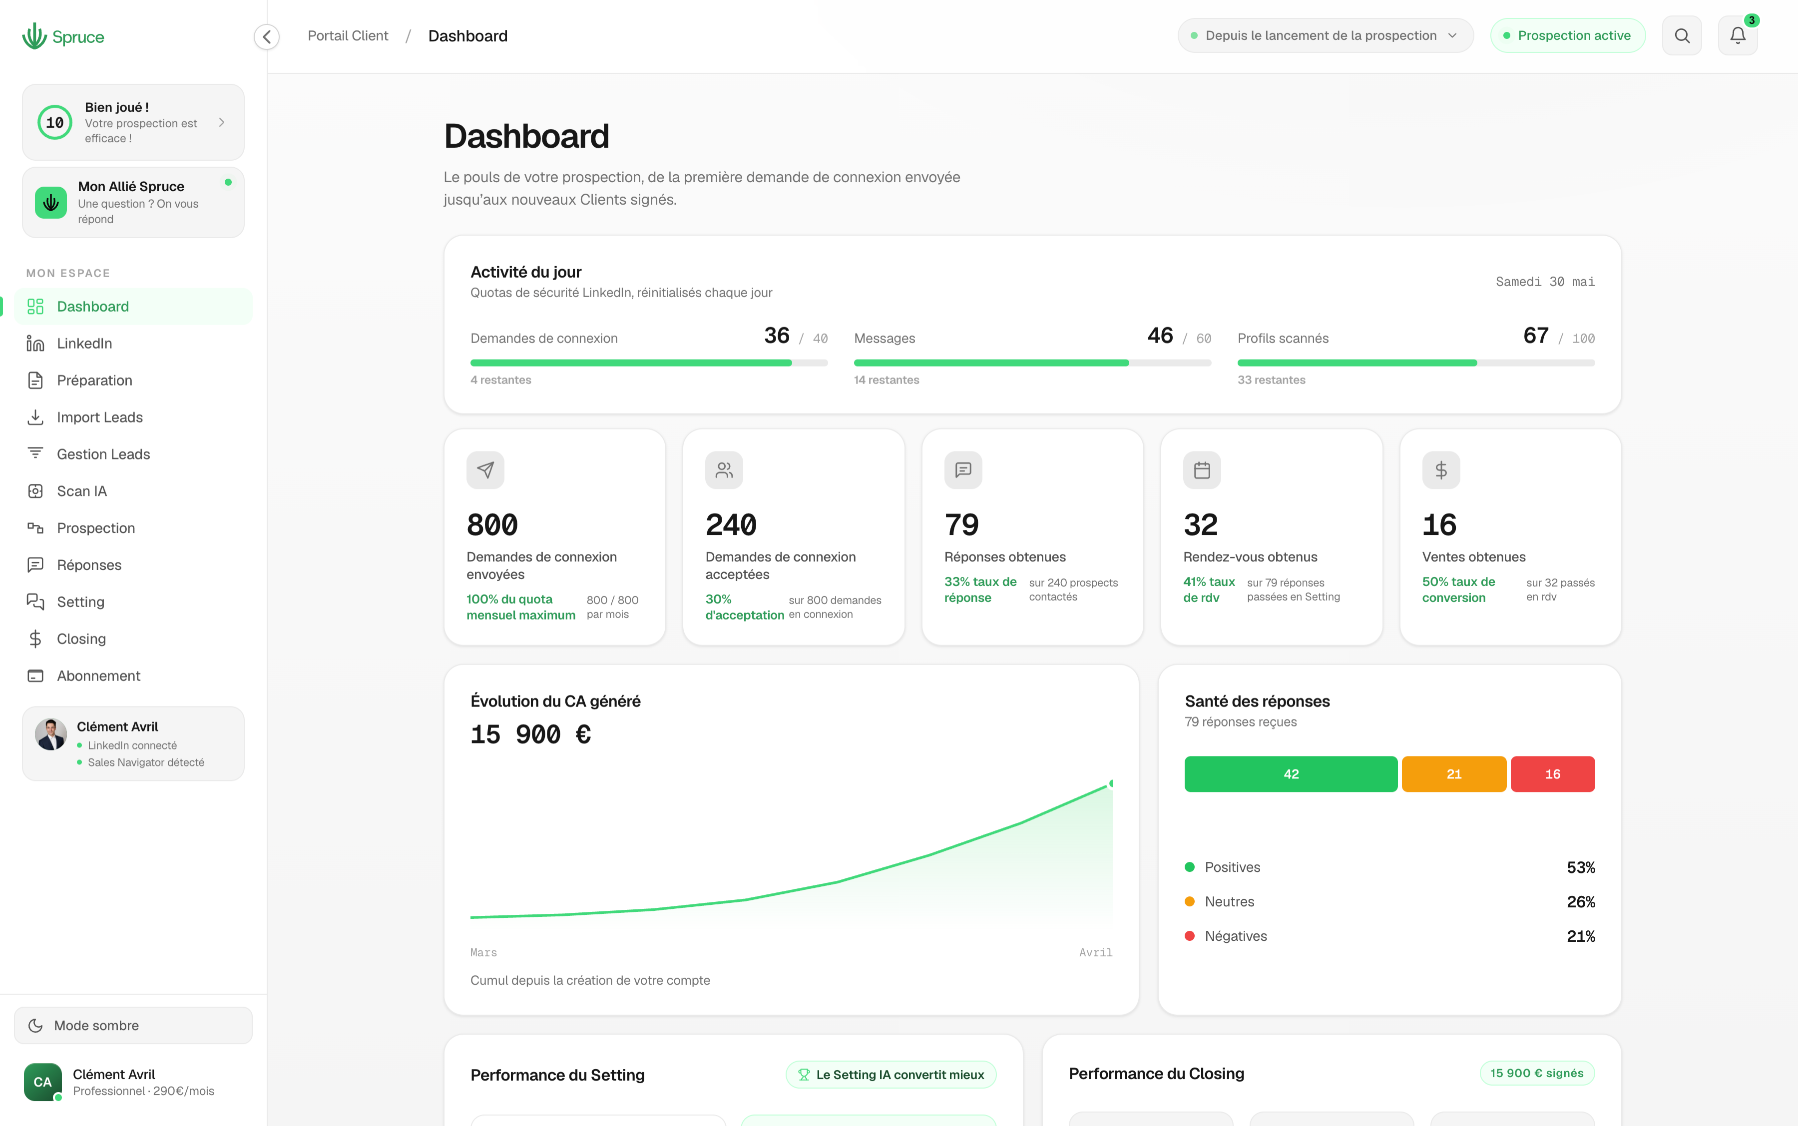Click the score 10 circle badge

(x=55, y=122)
